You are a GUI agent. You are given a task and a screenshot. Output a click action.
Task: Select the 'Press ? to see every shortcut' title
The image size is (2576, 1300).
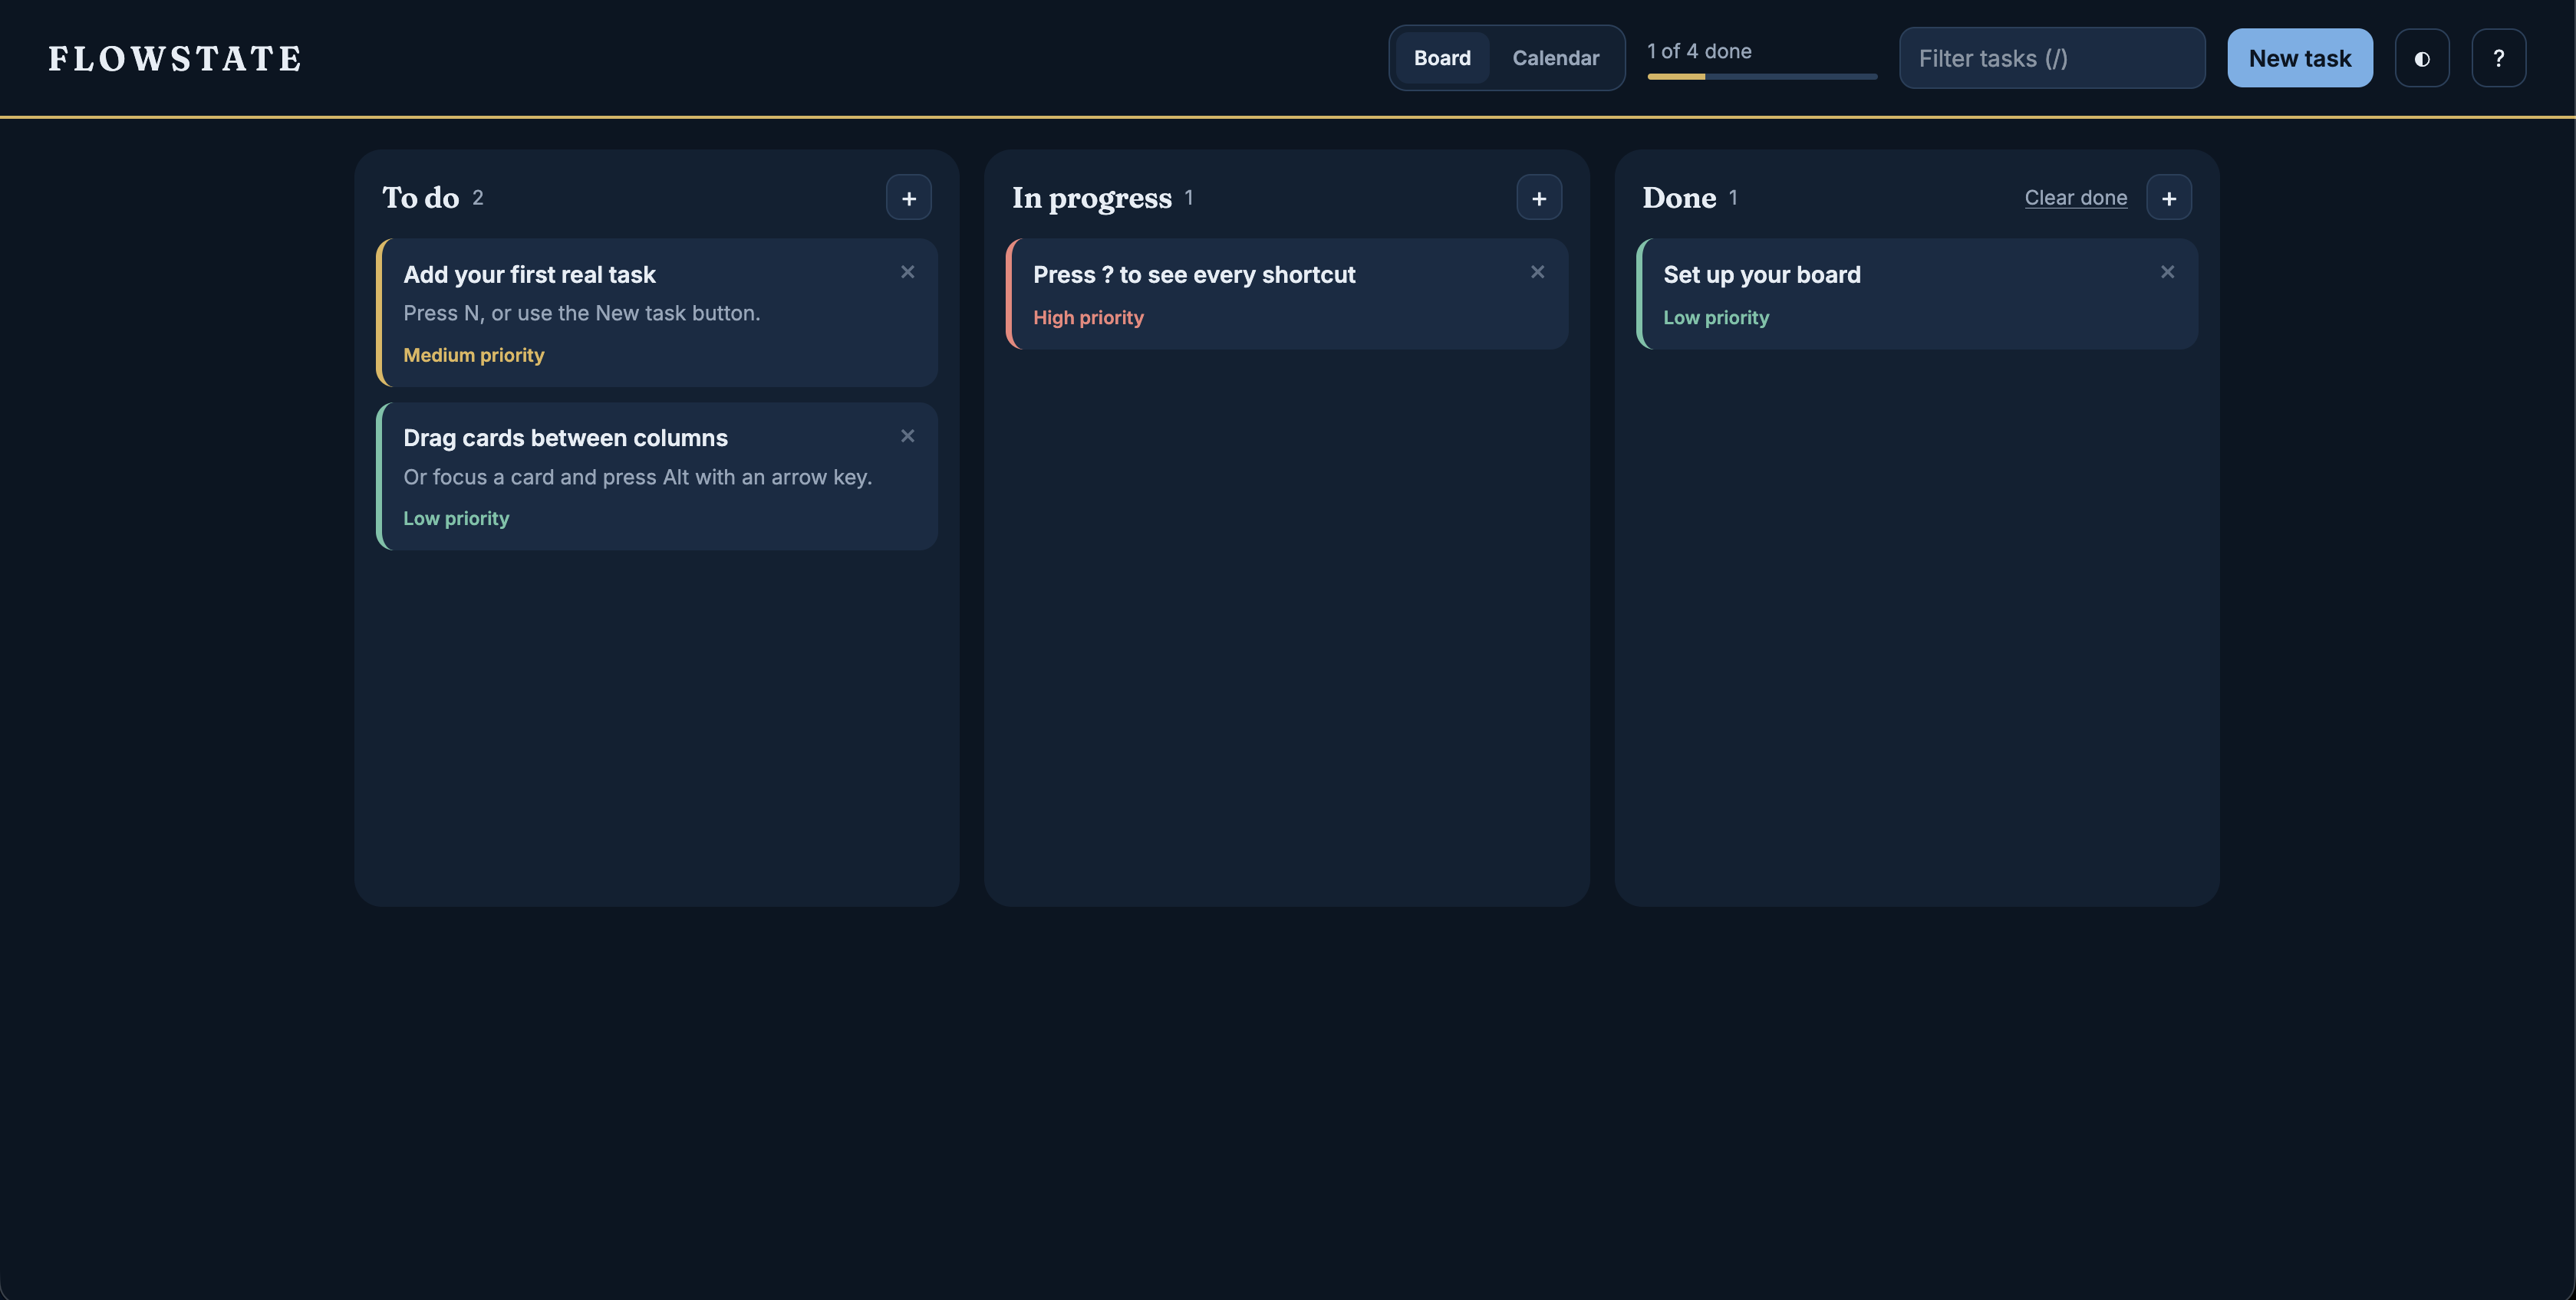[x=1194, y=274]
